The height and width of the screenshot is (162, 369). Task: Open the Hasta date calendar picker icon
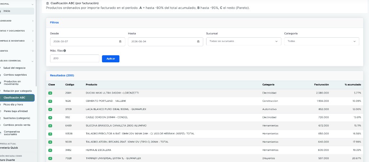coord(198,42)
